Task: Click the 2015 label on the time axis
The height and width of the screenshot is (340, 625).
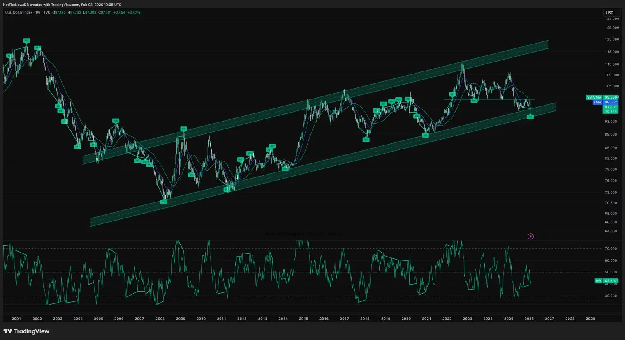Action: coord(303,319)
